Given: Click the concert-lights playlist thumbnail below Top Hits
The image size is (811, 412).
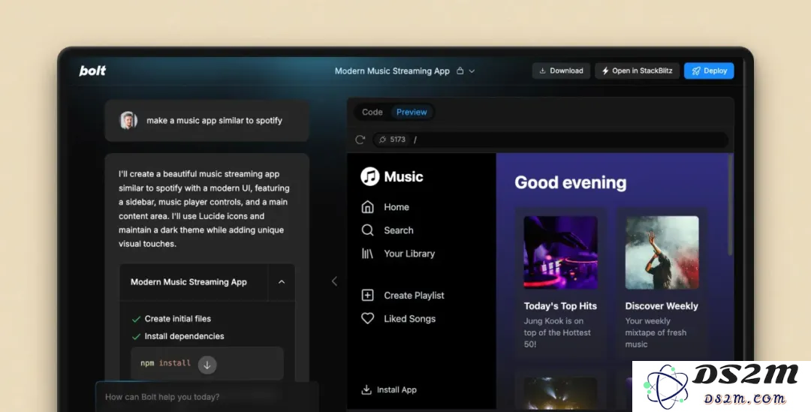Looking at the screenshot, I should pos(560,393).
